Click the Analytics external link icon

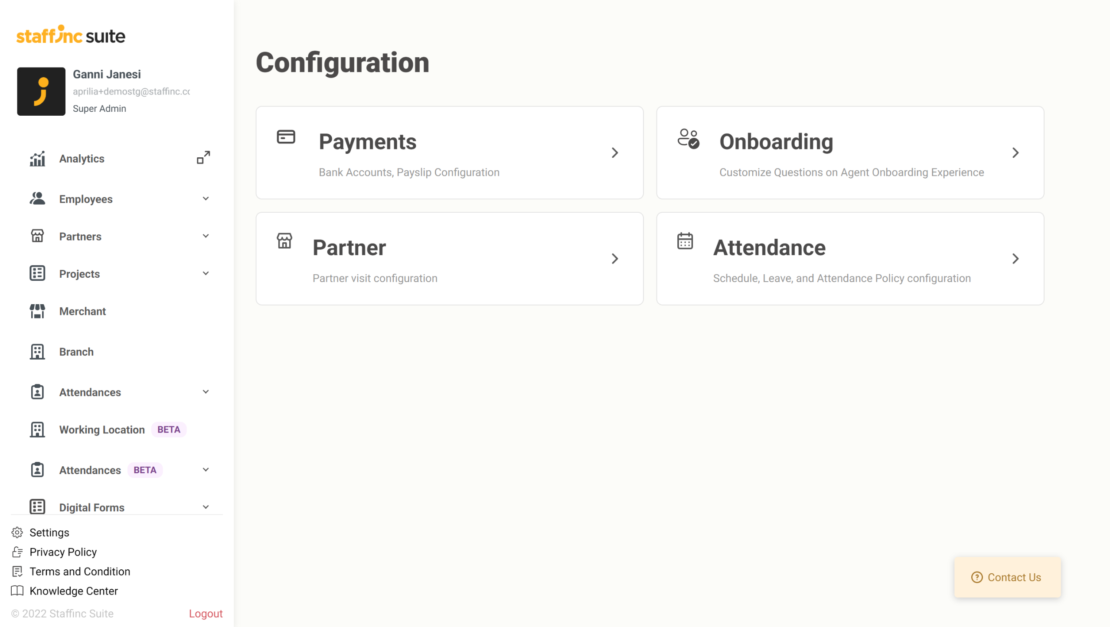click(x=203, y=158)
